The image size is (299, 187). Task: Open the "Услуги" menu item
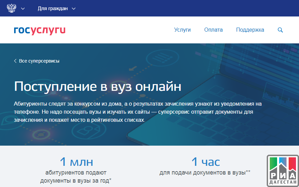(x=182, y=30)
